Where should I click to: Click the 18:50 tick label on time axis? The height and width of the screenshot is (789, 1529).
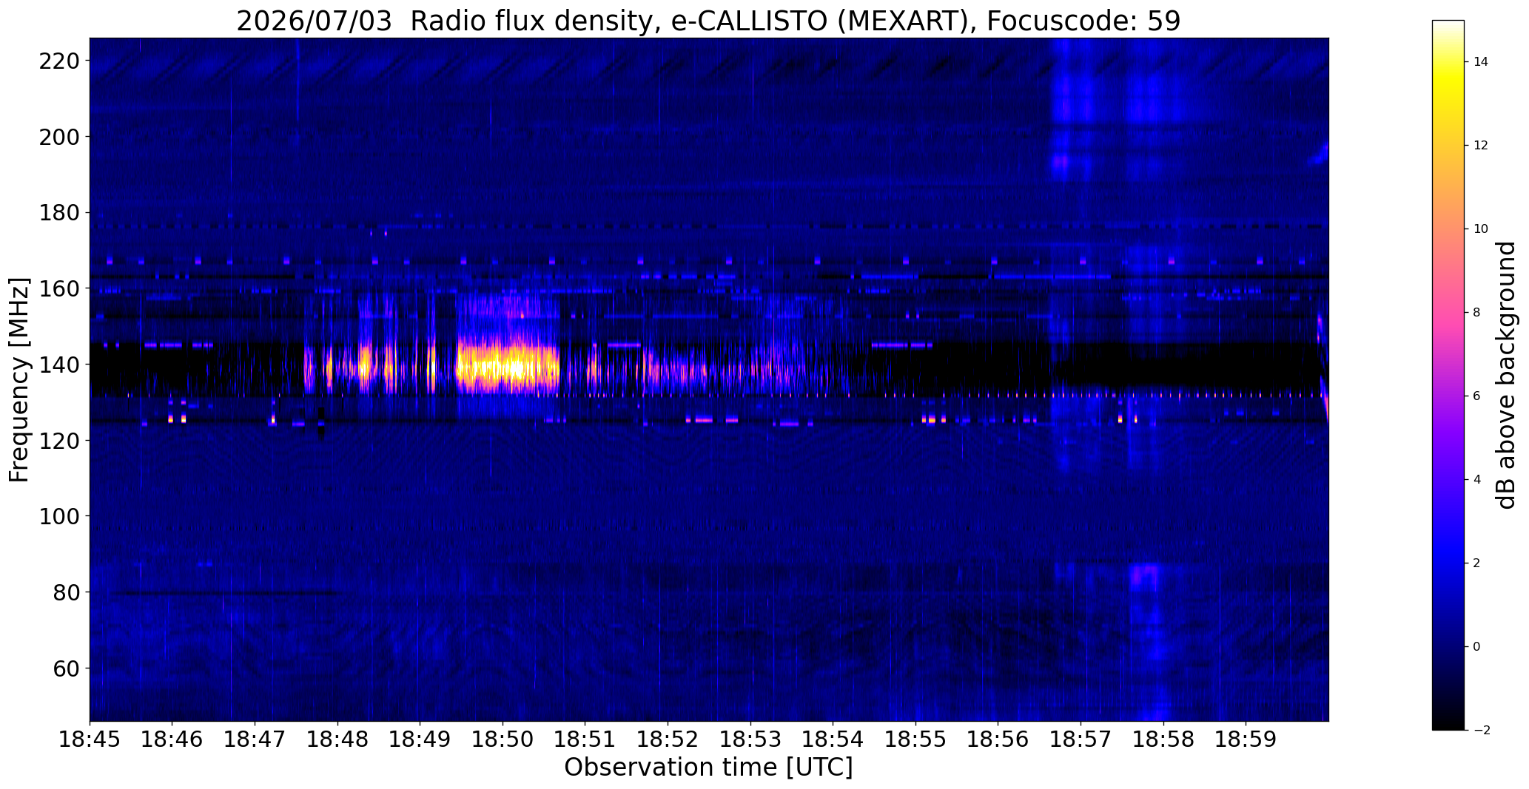pyautogui.click(x=503, y=739)
